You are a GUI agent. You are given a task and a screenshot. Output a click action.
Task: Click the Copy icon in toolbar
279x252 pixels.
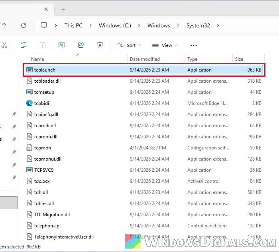(x=24, y=45)
